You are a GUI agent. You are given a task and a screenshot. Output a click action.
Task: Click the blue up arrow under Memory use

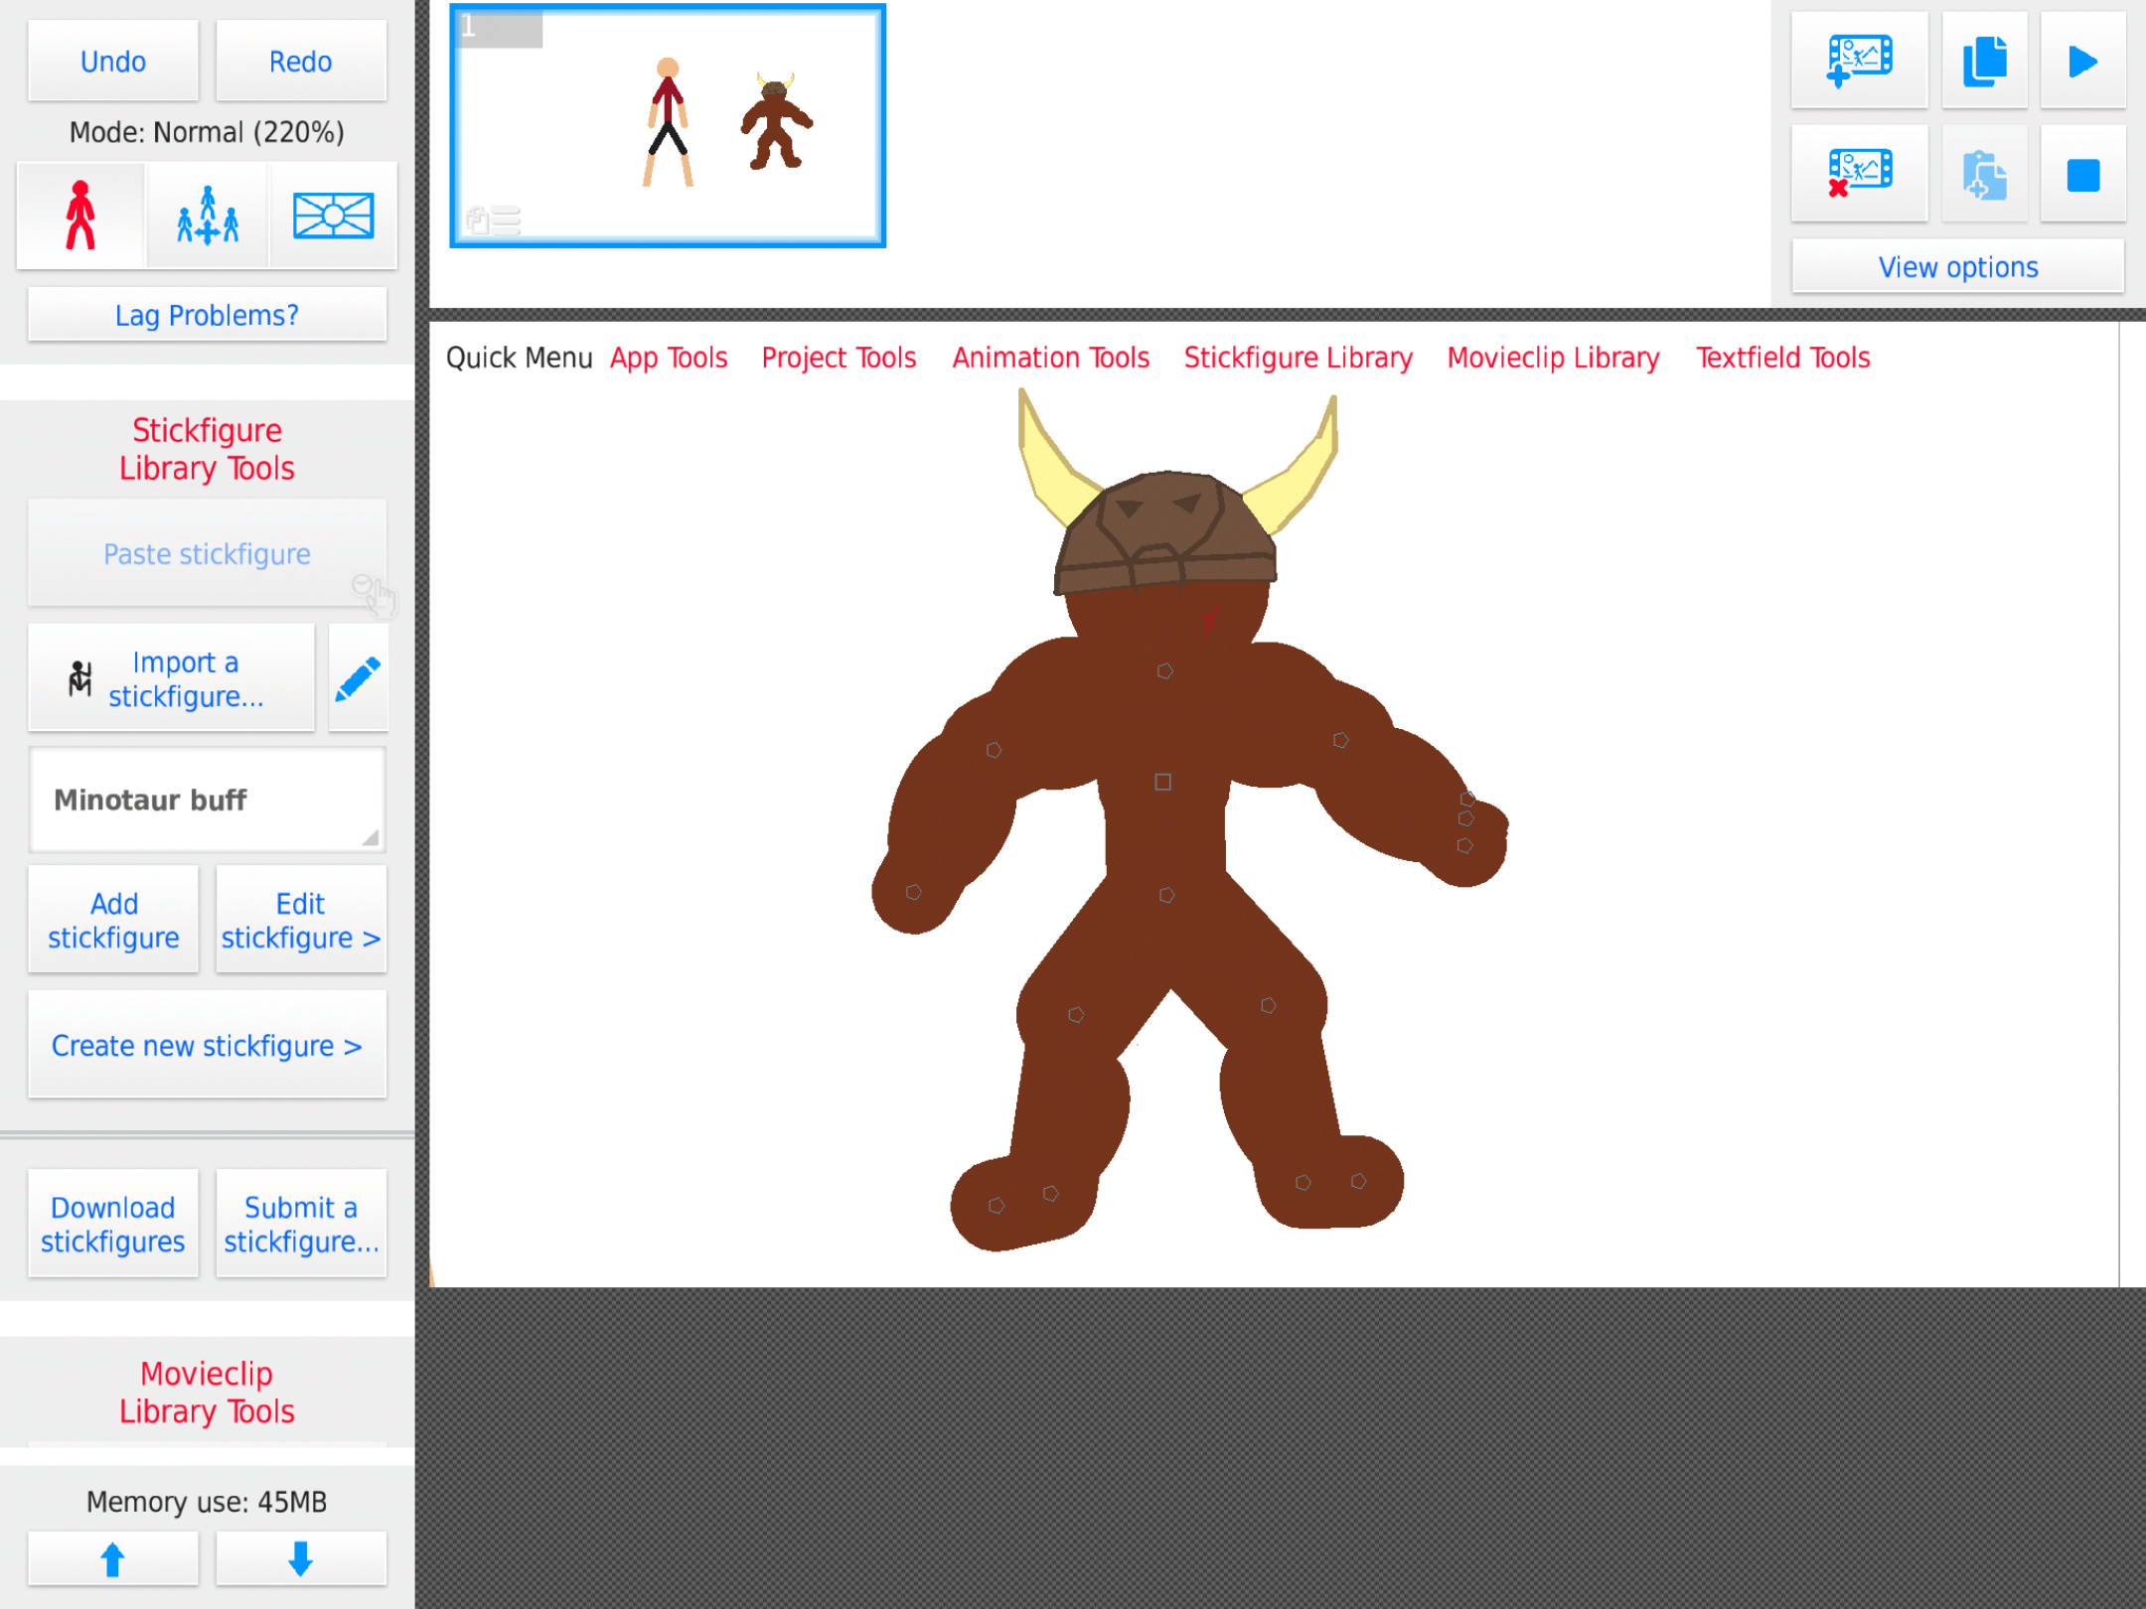(x=113, y=1556)
